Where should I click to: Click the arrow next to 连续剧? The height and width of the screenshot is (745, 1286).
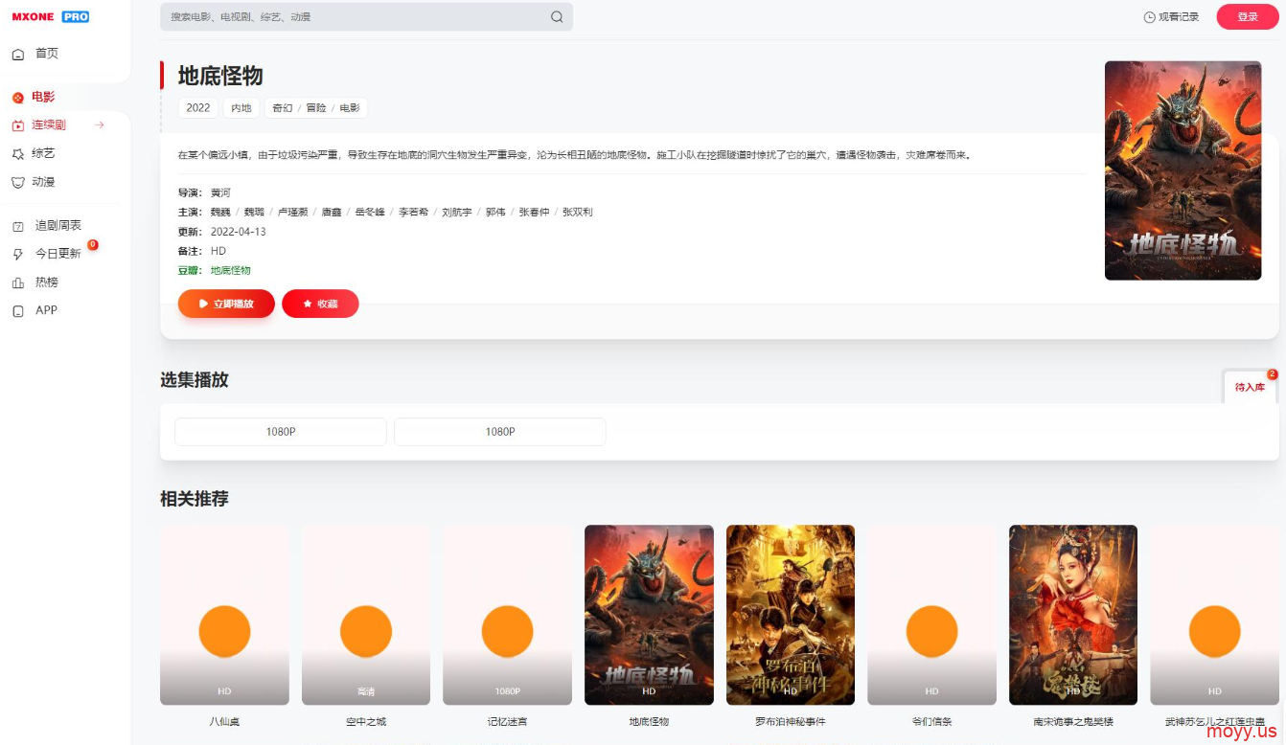click(100, 124)
